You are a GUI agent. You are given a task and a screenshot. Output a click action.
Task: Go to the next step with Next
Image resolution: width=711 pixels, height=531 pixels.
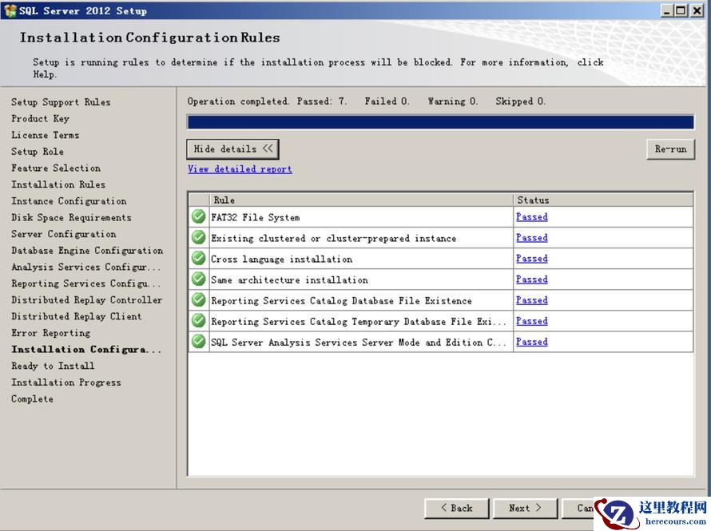[x=525, y=508]
